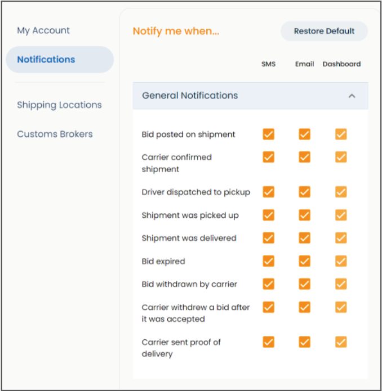Image resolution: width=382 pixels, height=391 pixels.
Task: Uncheck Email for Bid posted on shipment
Action: (x=304, y=134)
